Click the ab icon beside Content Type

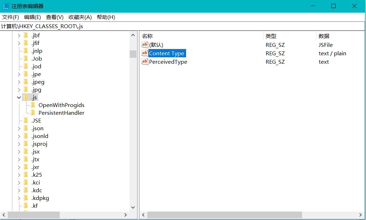pos(144,53)
